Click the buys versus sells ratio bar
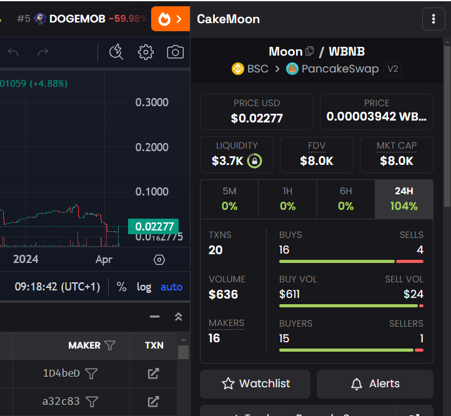Image resolution: width=451 pixels, height=416 pixels. (351, 262)
